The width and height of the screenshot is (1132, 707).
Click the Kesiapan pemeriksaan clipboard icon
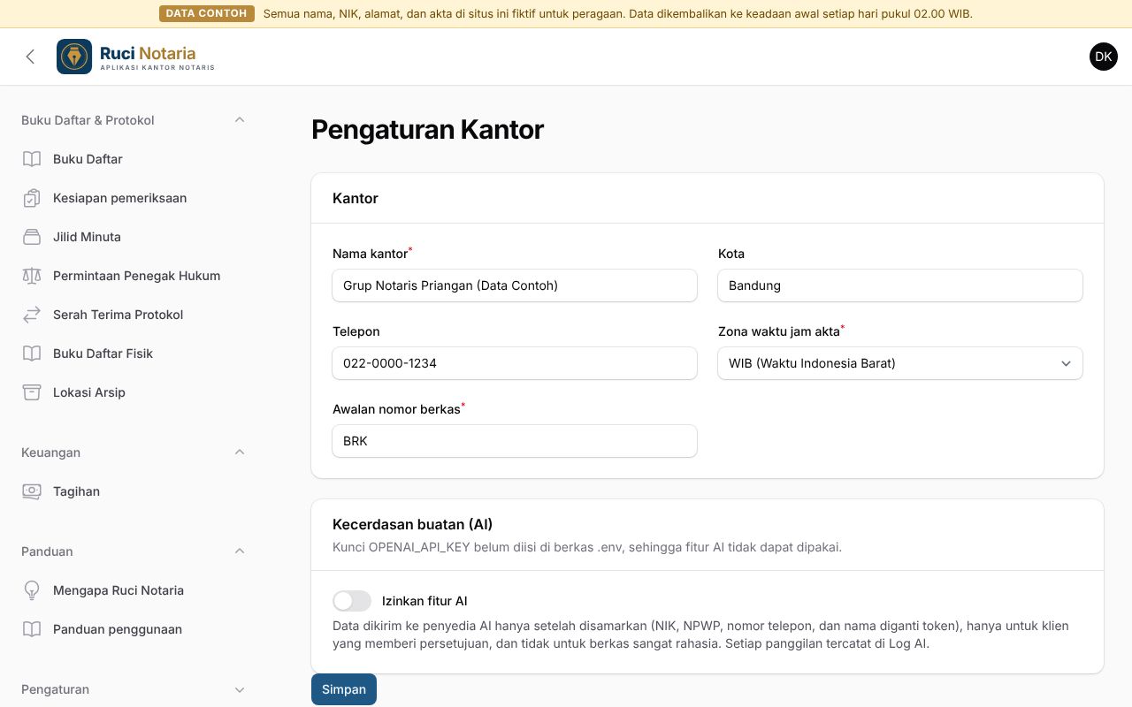click(x=32, y=198)
